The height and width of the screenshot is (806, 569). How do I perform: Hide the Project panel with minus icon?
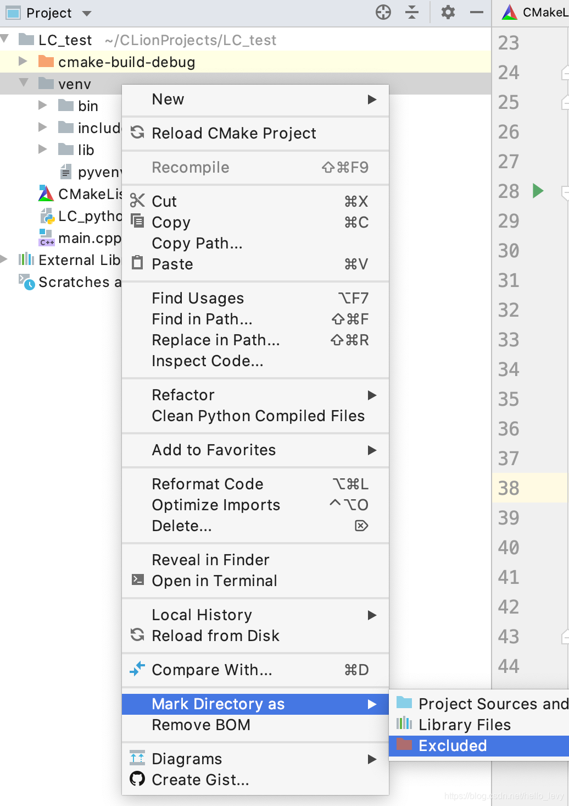[477, 12]
